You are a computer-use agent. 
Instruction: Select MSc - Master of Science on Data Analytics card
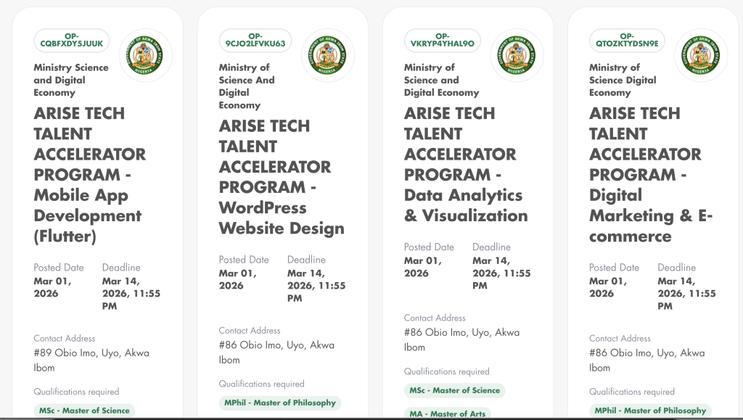point(454,390)
